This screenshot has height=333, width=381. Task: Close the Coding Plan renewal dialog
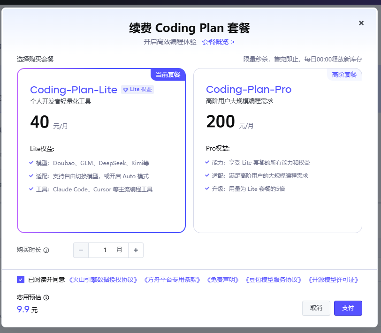click(361, 23)
